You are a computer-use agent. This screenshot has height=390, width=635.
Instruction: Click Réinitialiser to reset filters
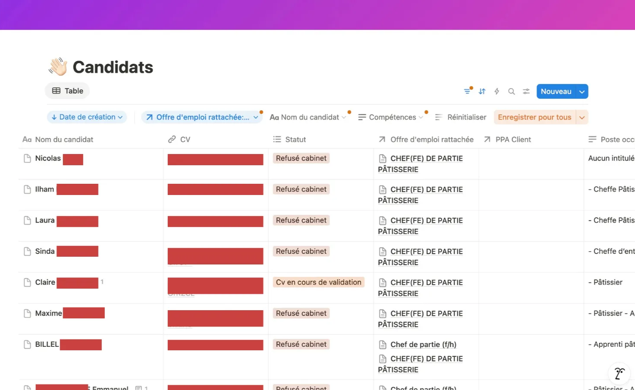click(x=466, y=117)
